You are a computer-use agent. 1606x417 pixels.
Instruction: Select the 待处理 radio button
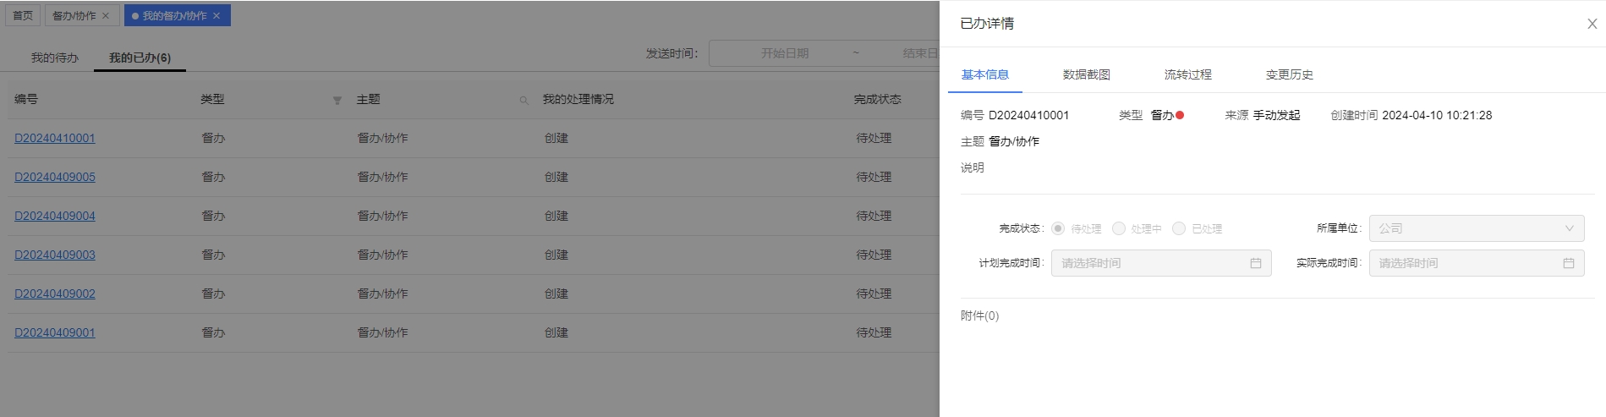pos(1058,228)
